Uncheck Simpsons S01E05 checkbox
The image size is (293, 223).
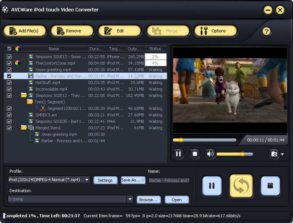click(x=9, y=121)
